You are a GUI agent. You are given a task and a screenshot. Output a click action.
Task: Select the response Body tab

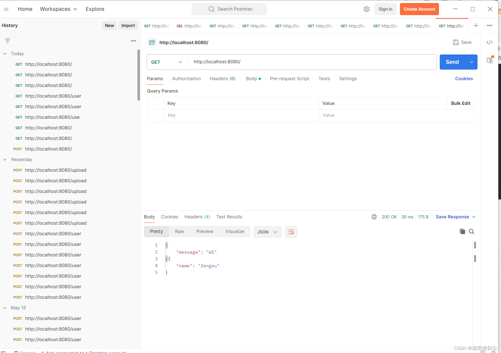pos(149,217)
